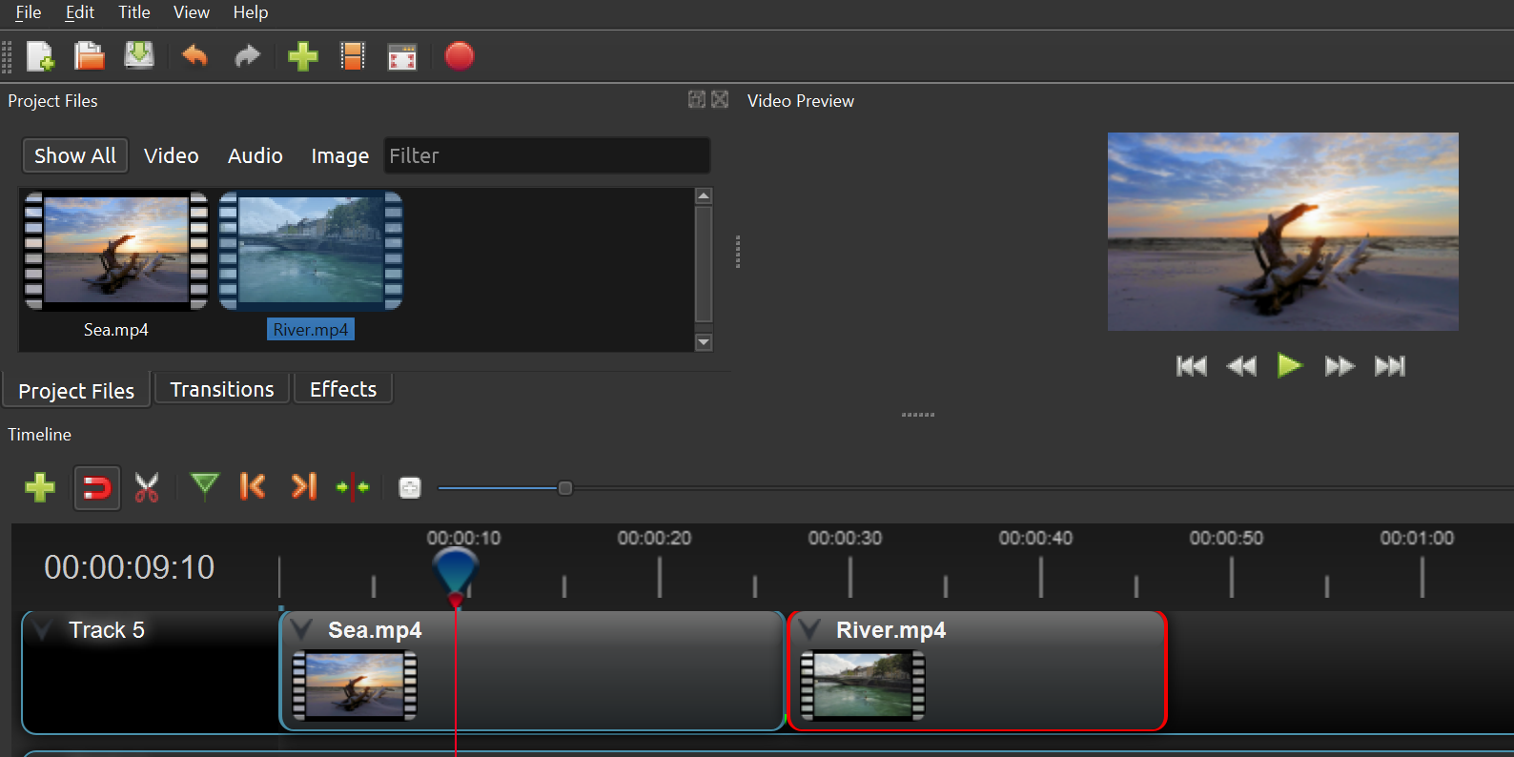This screenshot has width=1514, height=757.
Task: Open a project with the folder icon
Action: (90, 57)
